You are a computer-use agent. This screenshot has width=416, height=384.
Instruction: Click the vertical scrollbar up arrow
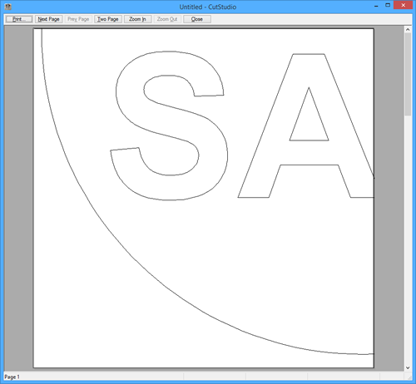(x=408, y=29)
